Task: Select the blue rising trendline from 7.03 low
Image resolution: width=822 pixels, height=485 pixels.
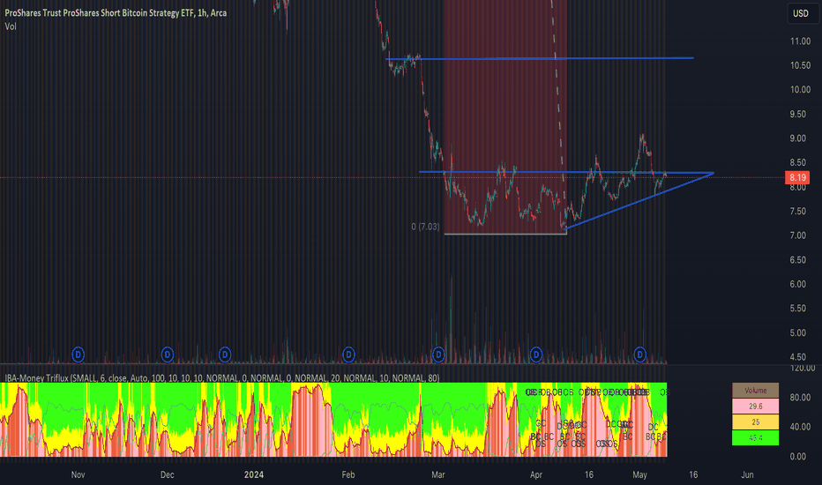Action: [639, 201]
